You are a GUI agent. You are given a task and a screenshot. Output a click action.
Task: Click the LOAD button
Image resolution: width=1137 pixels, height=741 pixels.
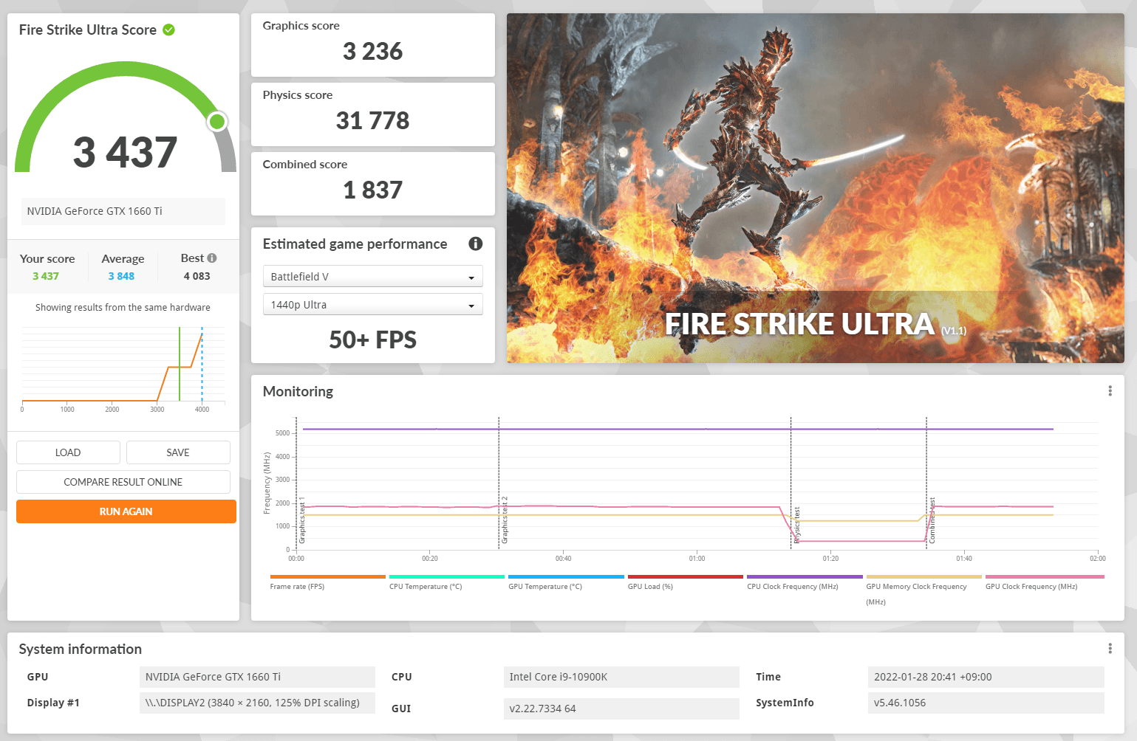[68, 452]
